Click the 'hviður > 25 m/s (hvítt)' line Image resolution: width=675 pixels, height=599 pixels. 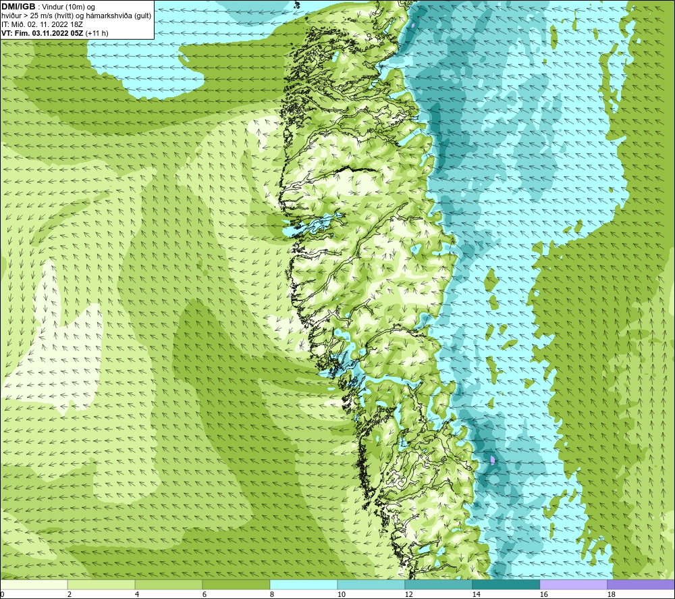pos(37,16)
